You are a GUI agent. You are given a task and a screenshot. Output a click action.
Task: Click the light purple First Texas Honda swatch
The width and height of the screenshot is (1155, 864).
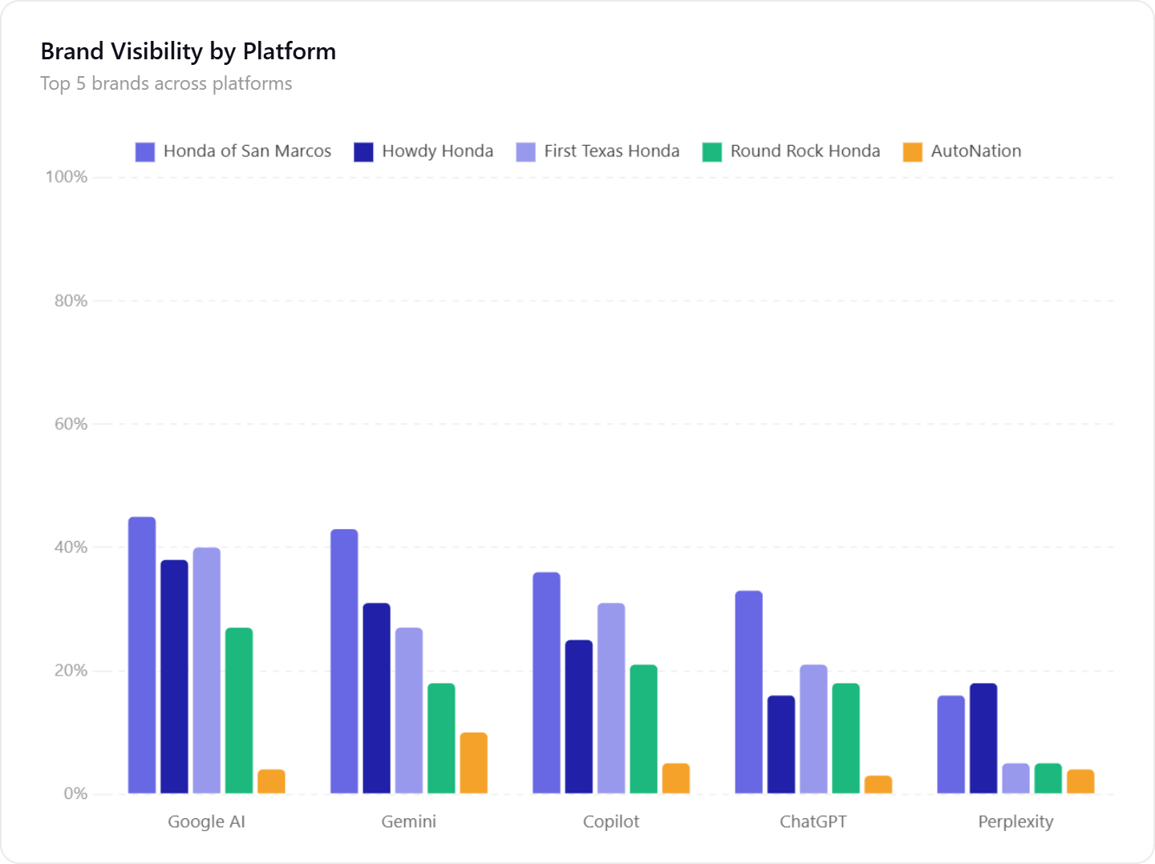(525, 151)
